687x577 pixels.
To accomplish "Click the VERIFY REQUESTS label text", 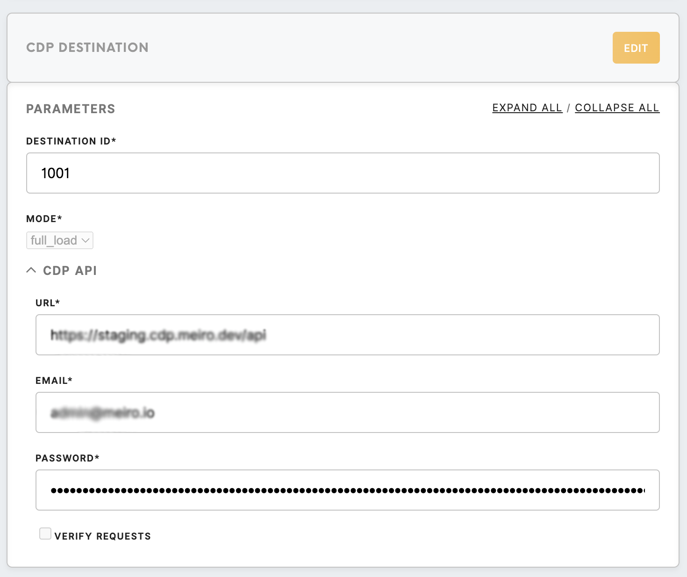I will [x=102, y=536].
